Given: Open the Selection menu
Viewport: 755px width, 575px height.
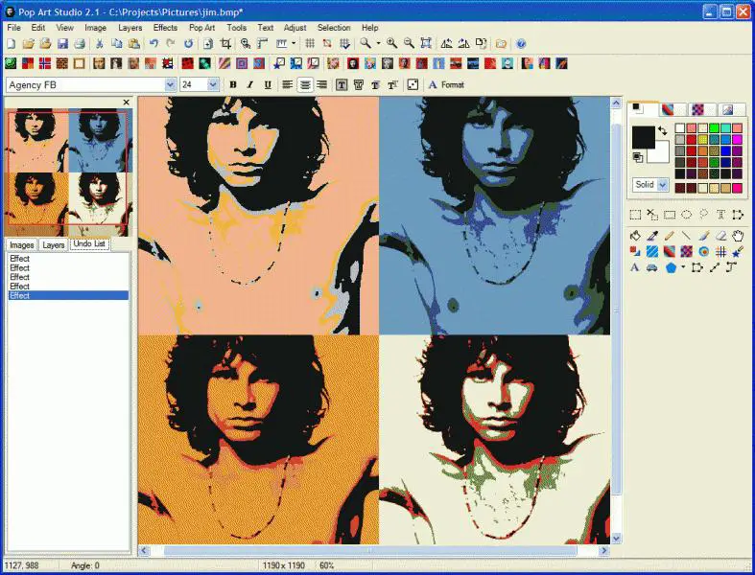Looking at the screenshot, I should (x=334, y=28).
